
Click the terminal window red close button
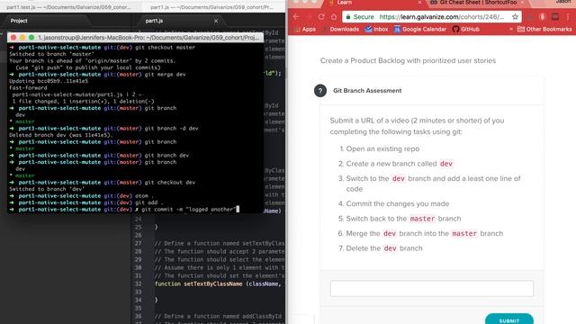tap(13, 38)
